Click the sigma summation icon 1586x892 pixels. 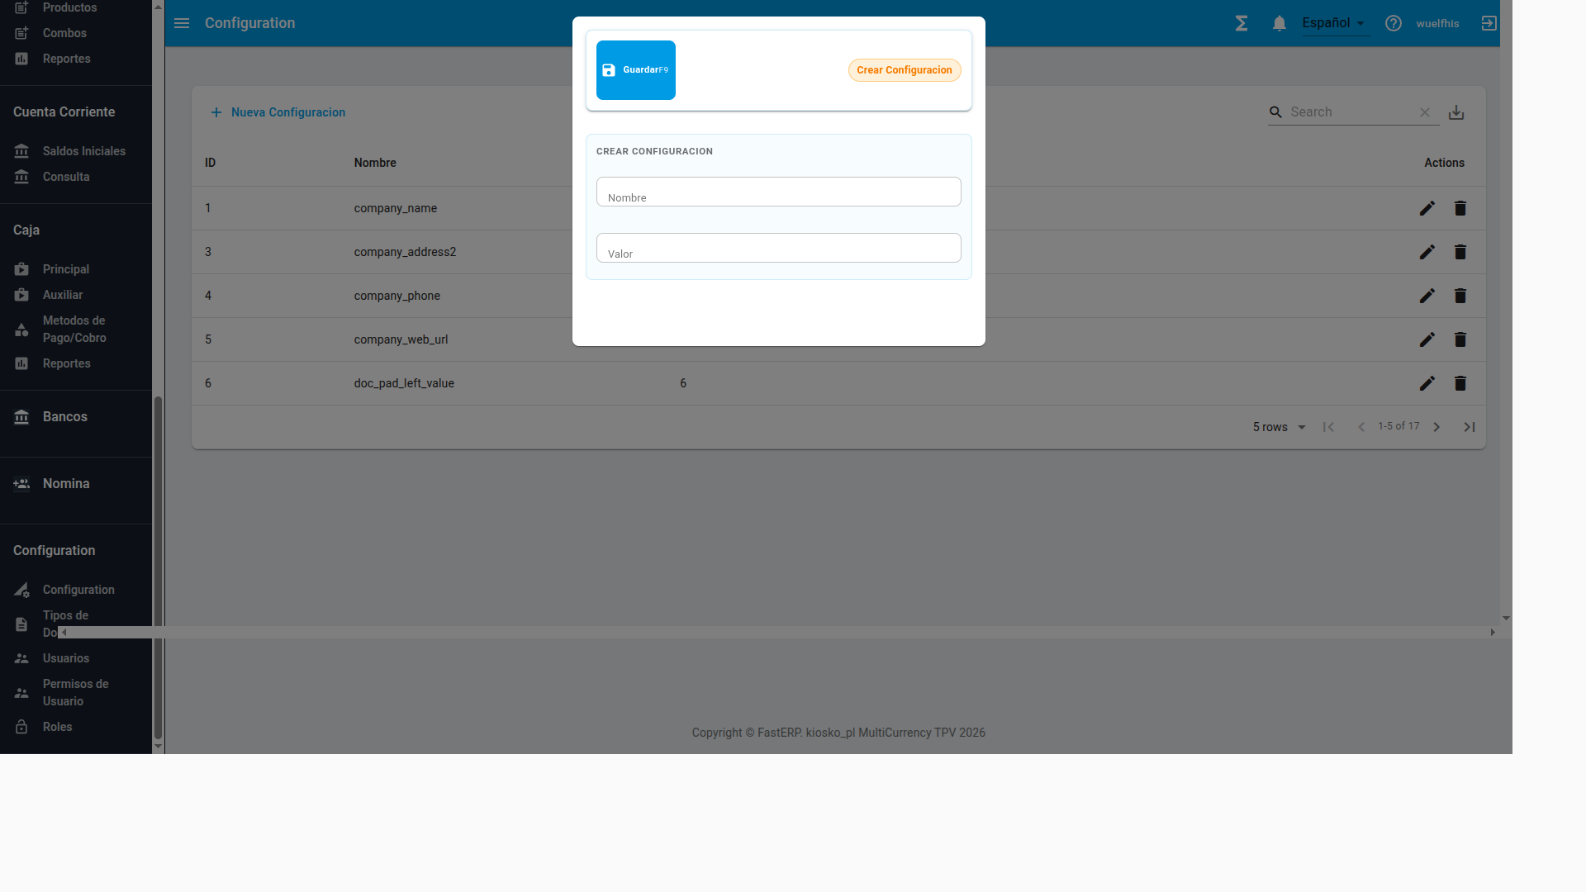[1242, 23]
